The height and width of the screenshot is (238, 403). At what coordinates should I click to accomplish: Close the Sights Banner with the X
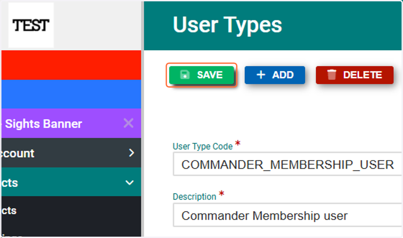click(129, 124)
